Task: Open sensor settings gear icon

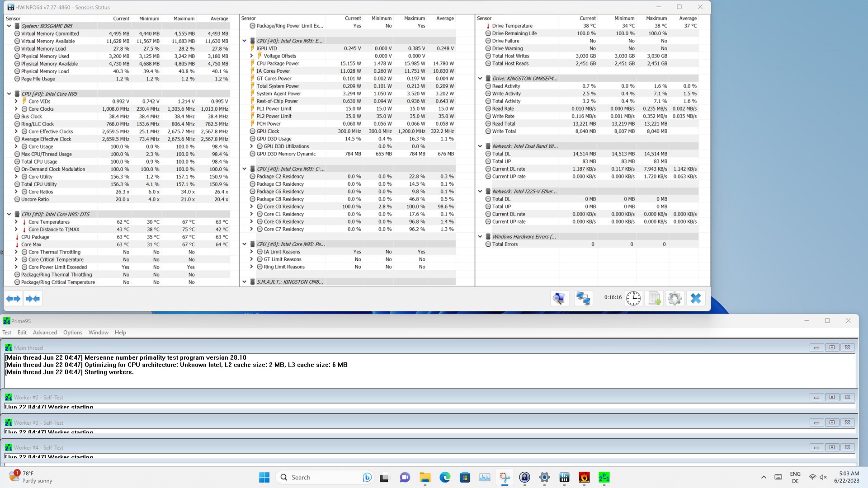Action: coord(675,299)
